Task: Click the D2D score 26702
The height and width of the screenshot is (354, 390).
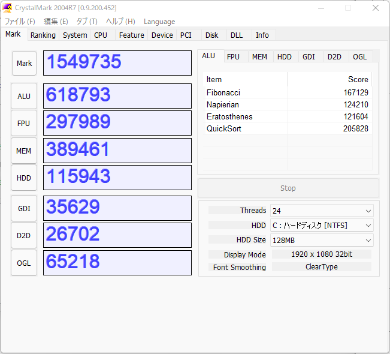Action: click(117, 235)
